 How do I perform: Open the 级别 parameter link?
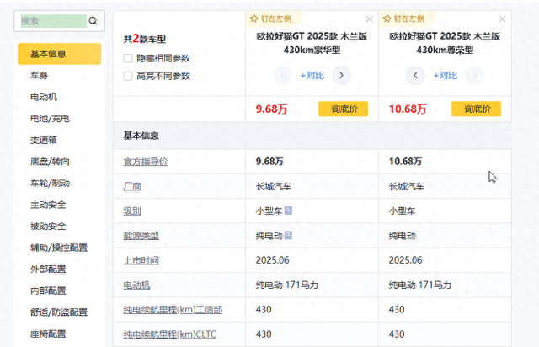tap(132, 211)
